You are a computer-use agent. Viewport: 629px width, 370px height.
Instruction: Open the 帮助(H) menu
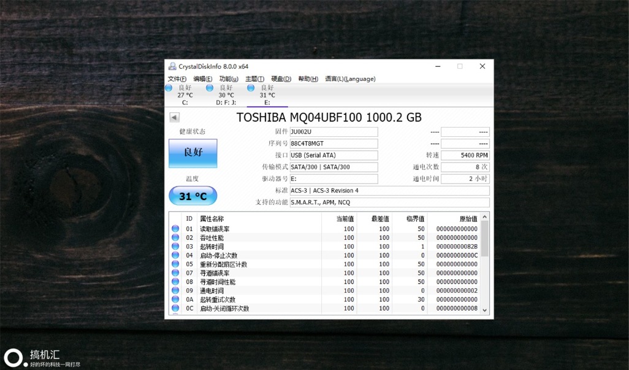pos(308,79)
